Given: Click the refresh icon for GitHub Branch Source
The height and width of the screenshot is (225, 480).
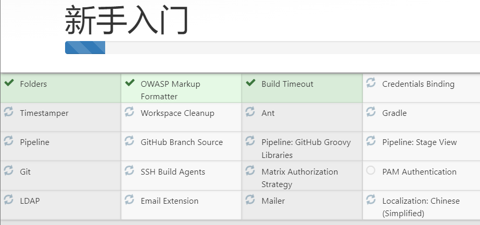Looking at the screenshot, I should point(129,141).
